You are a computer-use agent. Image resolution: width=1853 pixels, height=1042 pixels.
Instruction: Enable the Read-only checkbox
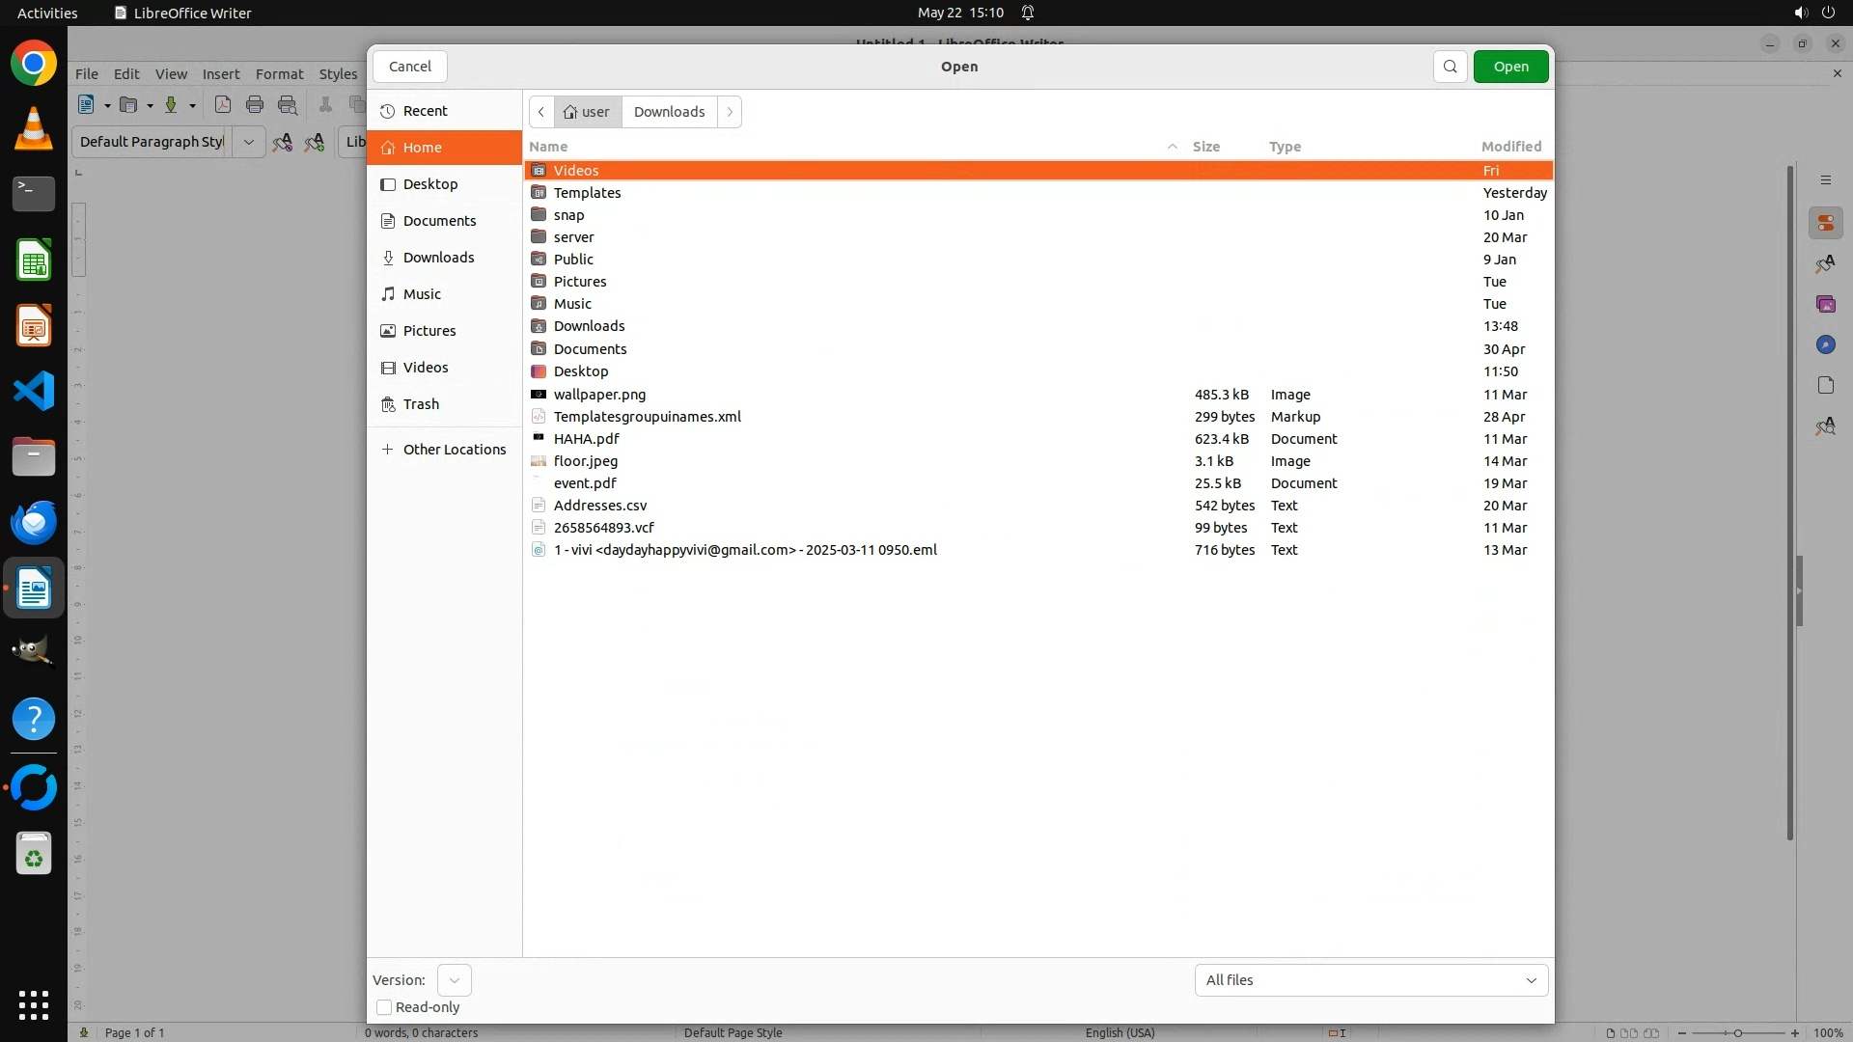[x=384, y=1007]
